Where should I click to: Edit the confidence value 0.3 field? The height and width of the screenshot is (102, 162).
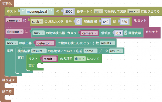click(119, 33)
